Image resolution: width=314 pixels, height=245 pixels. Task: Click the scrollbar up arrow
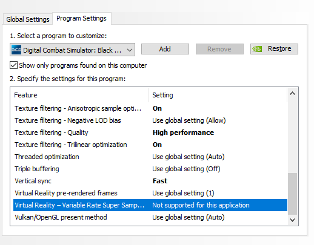coord(292,93)
